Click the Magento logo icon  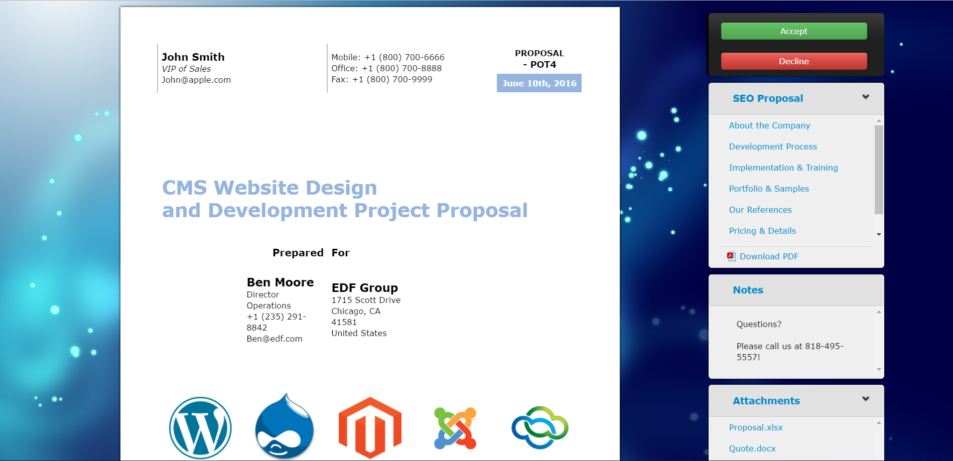click(370, 427)
